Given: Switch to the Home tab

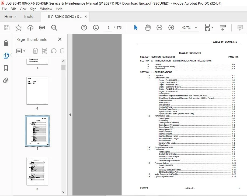Looking at the screenshot, I should [x=10, y=16].
